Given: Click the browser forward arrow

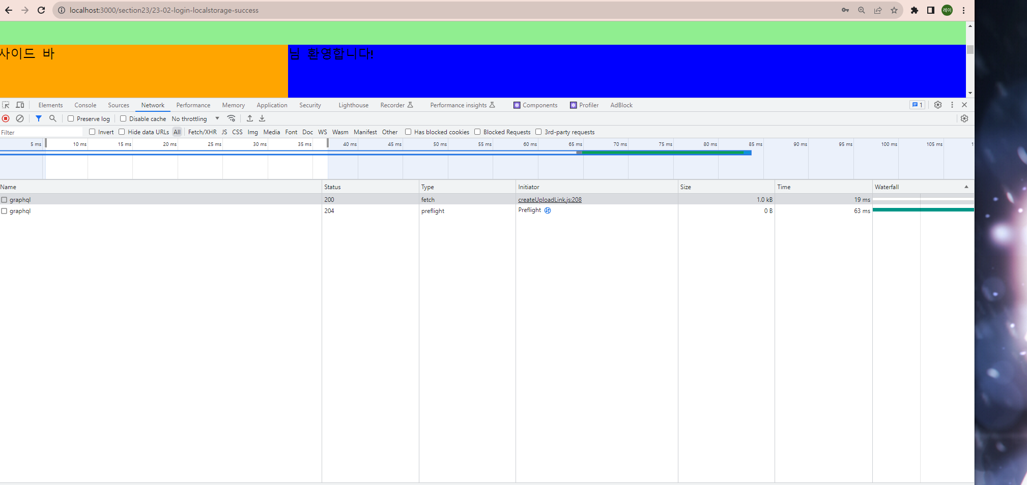Looking at the screenshot, I should (x=25, y=10).
